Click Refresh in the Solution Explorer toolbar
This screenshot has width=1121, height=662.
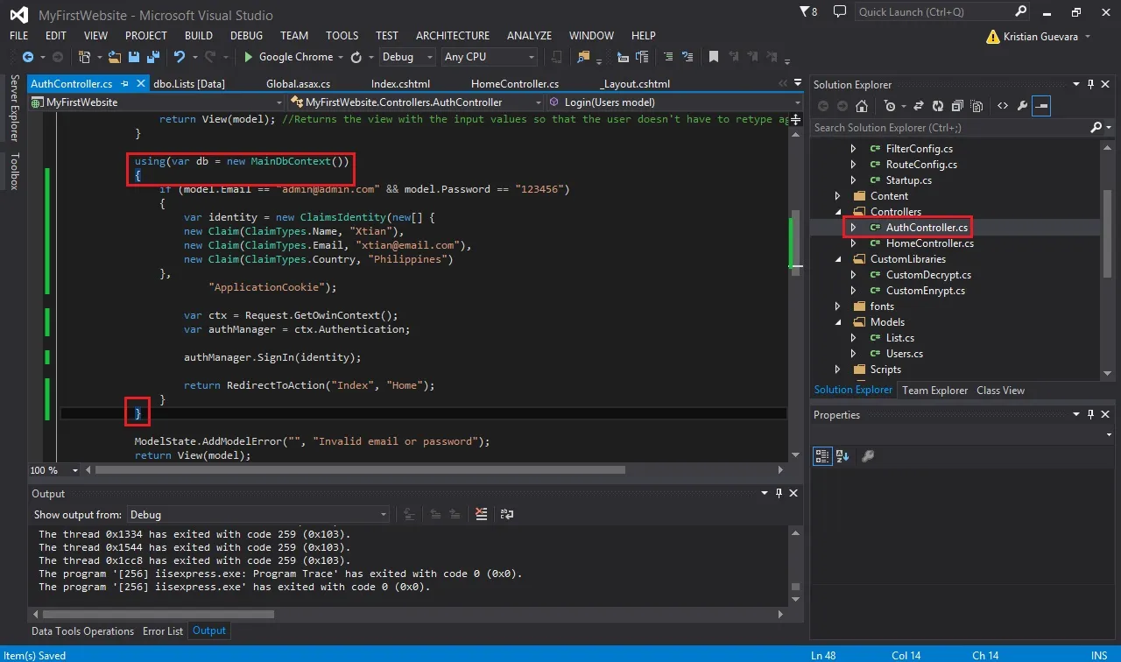coord(937,106)
